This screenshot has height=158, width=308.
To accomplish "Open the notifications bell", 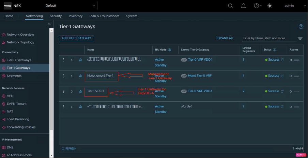I will [x=243, y=6].
